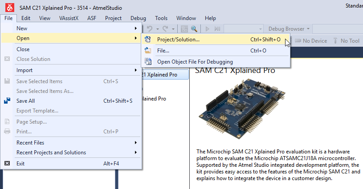363x189 pixels.
Task: Open the Undo history dropdown arrow
Action: coord(157,29)
